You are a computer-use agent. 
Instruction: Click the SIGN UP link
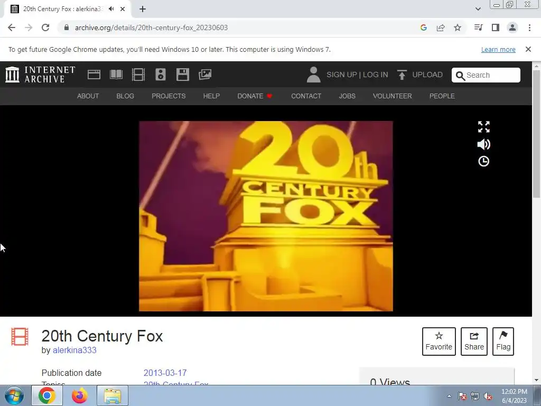coord(342,75)
